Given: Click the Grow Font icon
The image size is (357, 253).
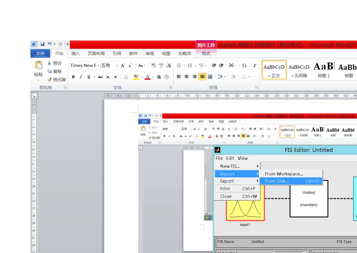Looking at the screenshot, I should click(123, 66).
